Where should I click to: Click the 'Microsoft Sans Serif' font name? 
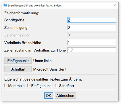(x=50, y=69)
